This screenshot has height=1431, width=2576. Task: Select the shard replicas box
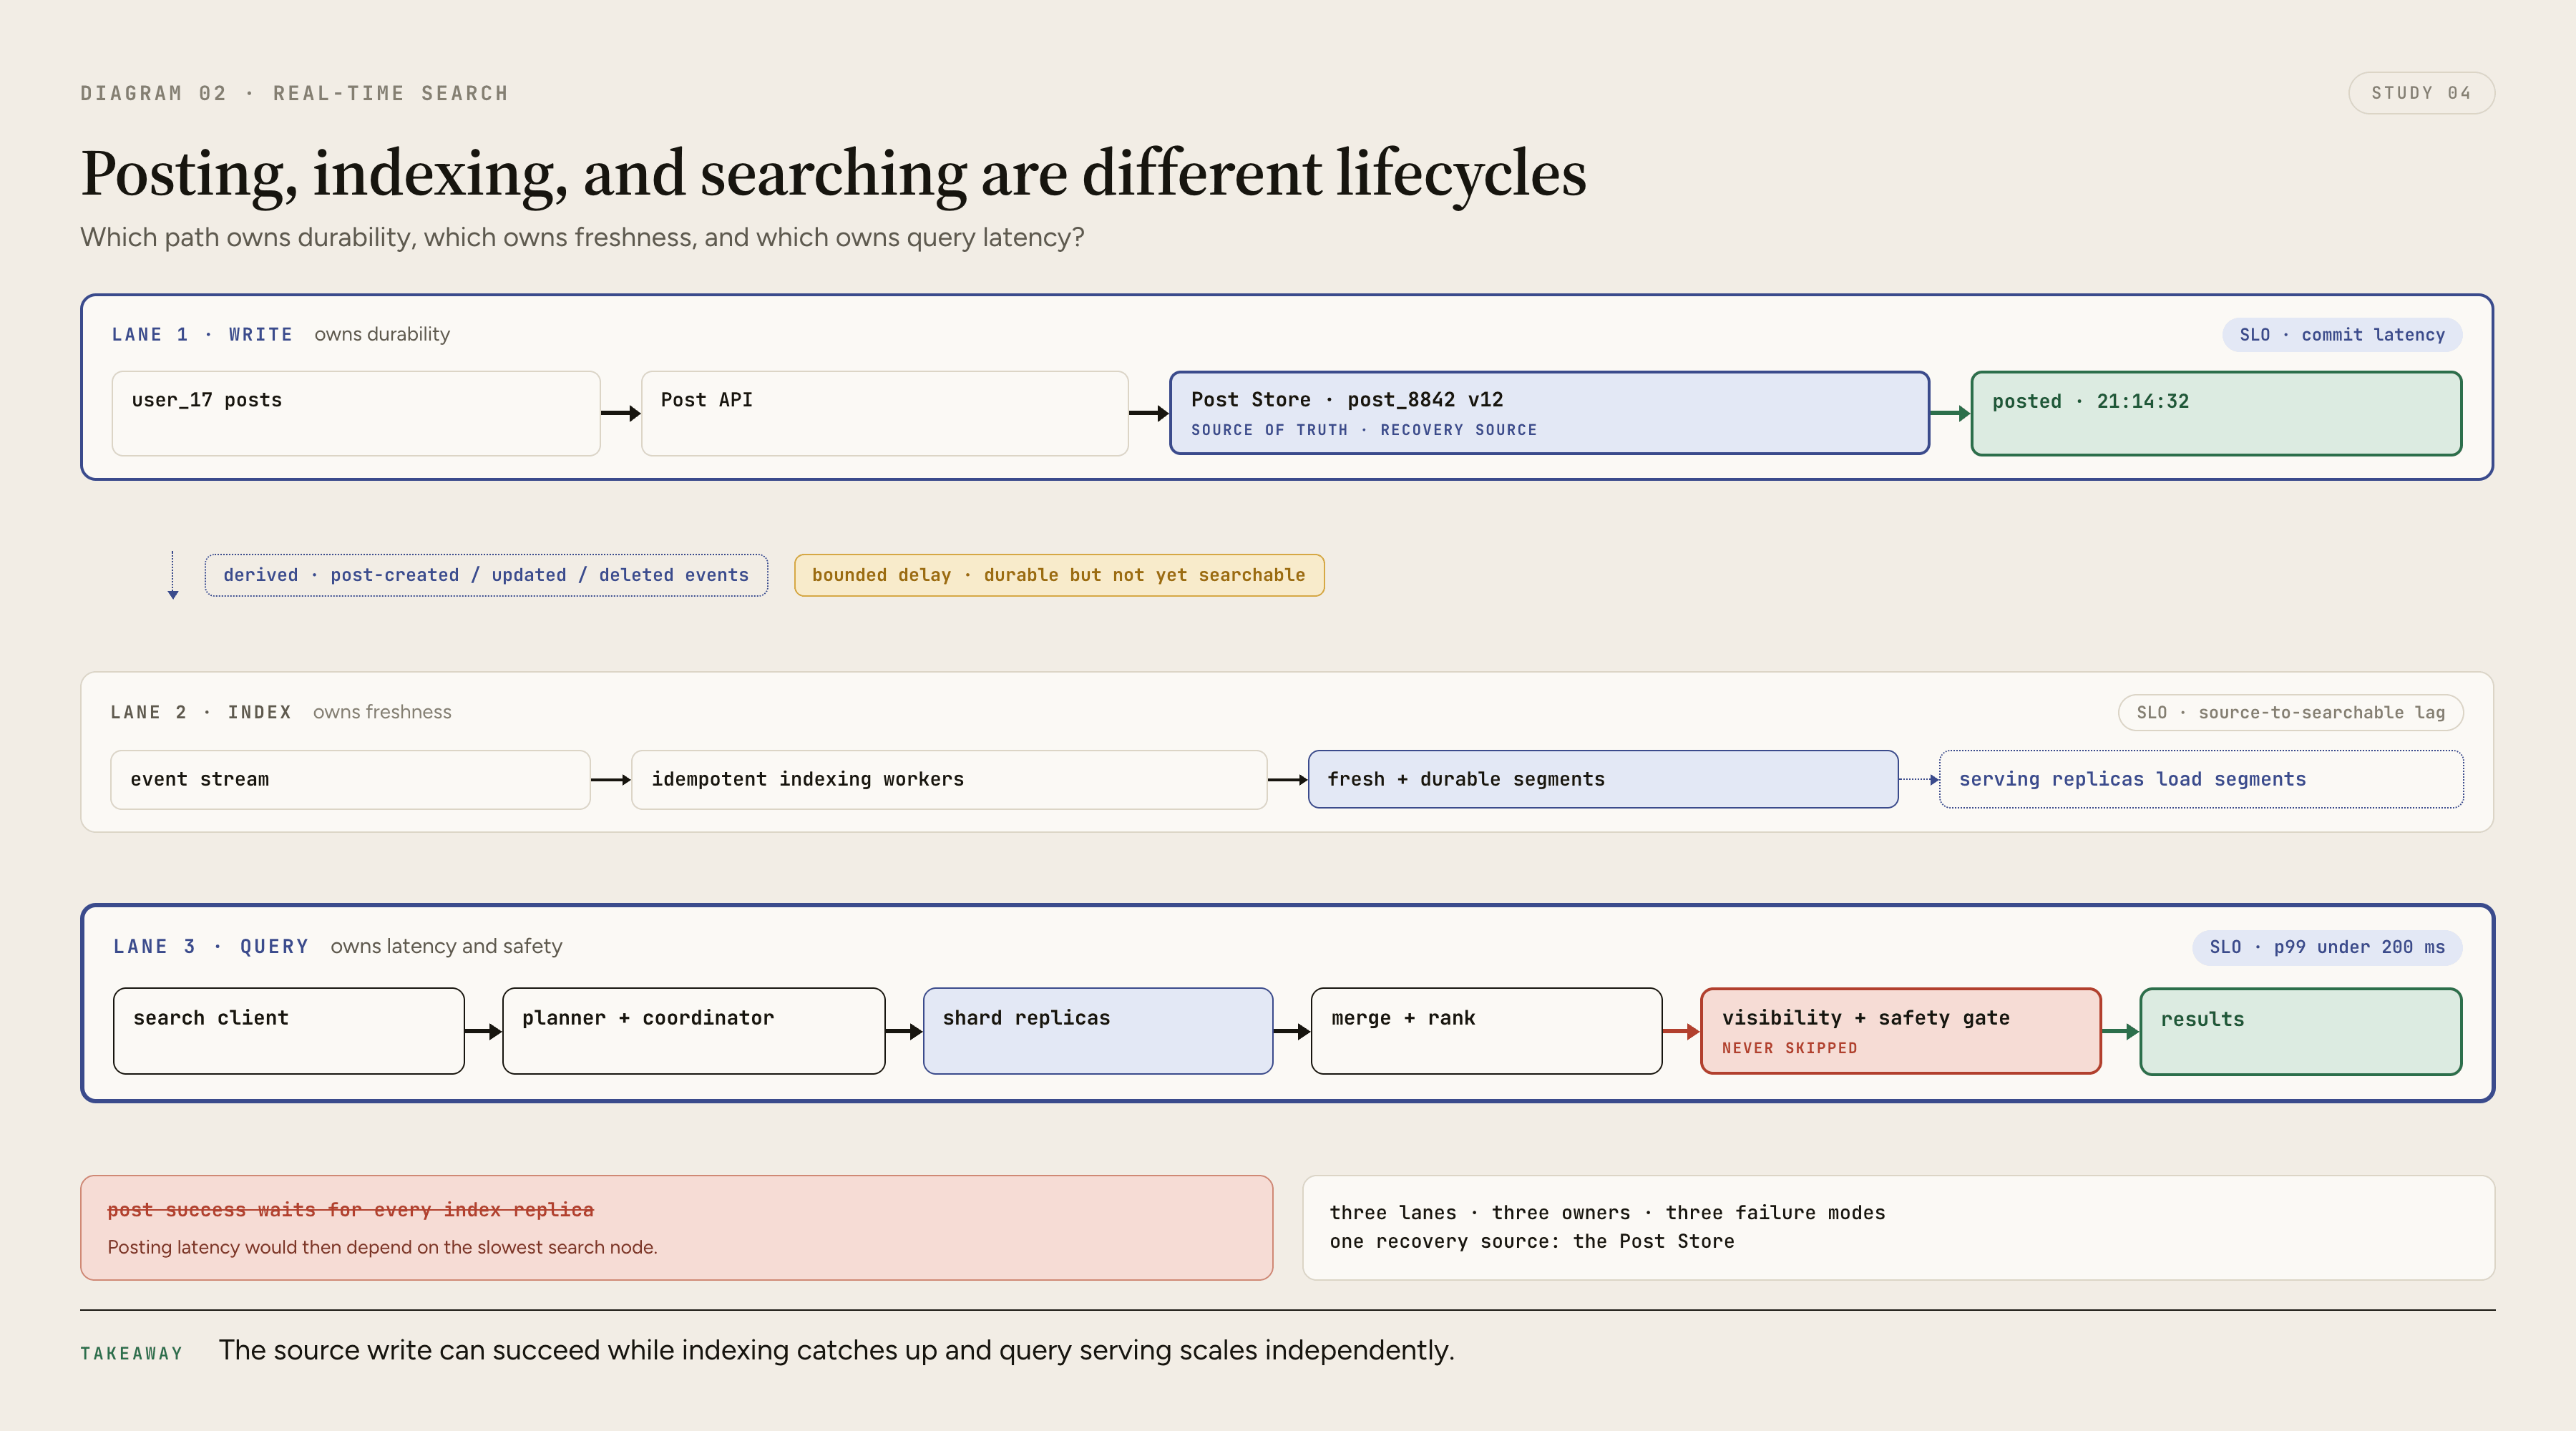[1098, 1031]
